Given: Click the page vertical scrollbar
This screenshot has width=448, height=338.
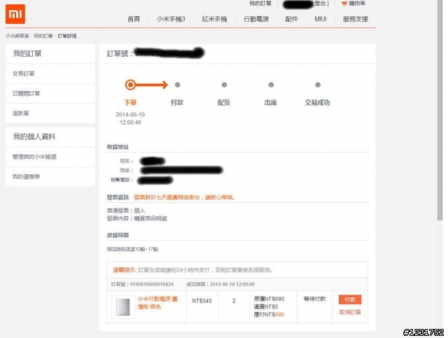Looking at the screenshot, I should (x=440, y=110).
